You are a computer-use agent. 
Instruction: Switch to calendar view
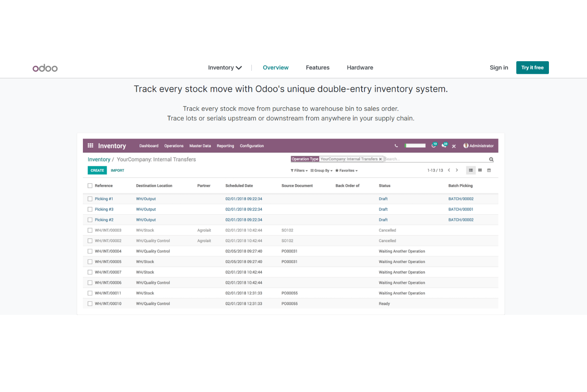click(x=489, y=170)
